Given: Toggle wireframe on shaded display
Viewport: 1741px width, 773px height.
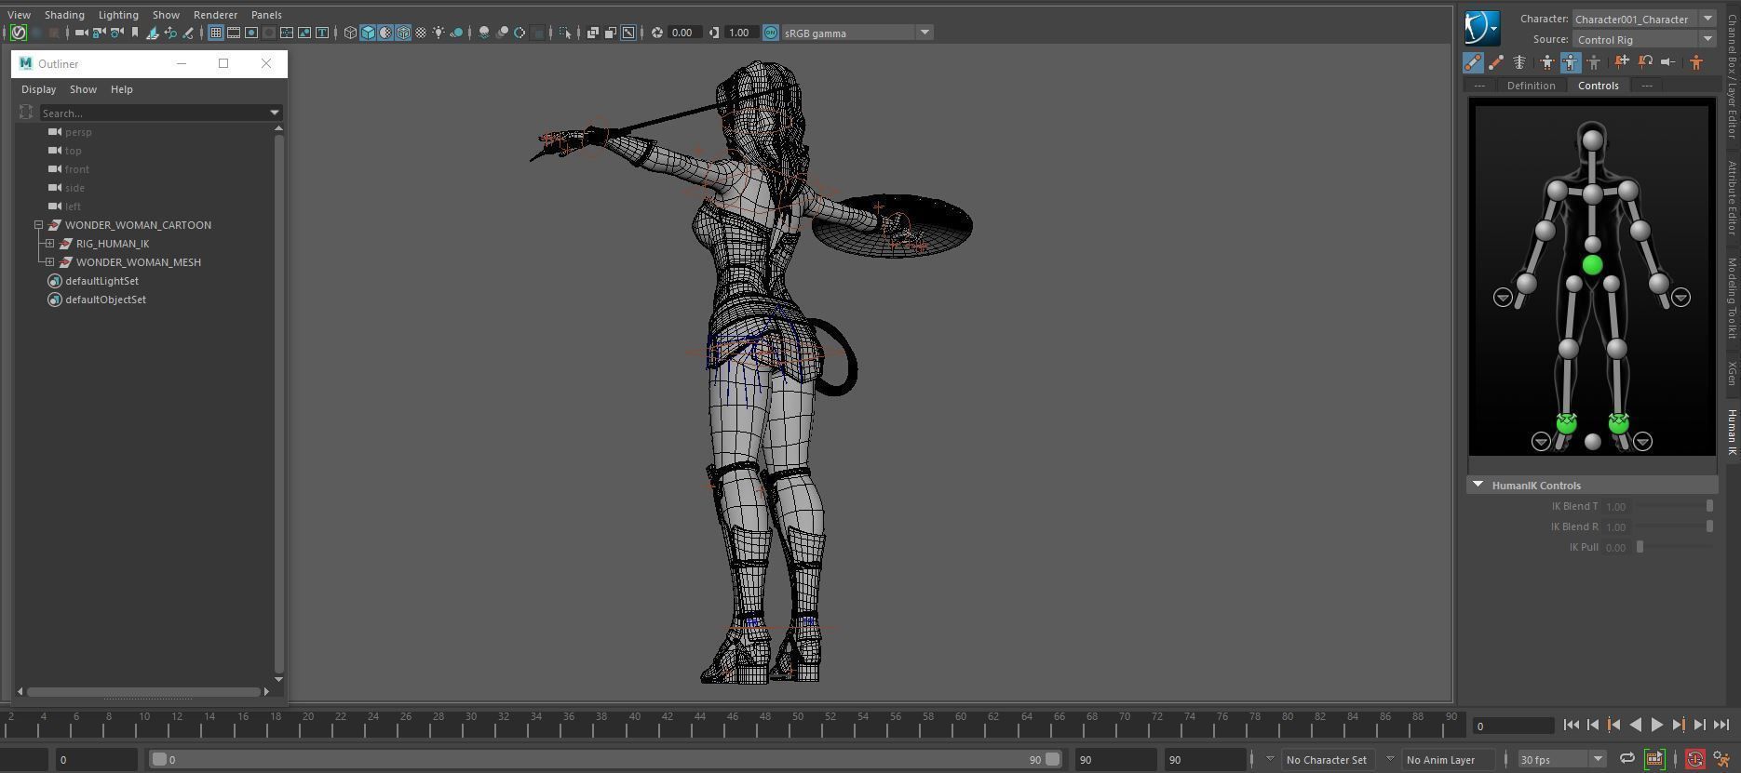Looking at the screenshot, I should pos(403,33).
